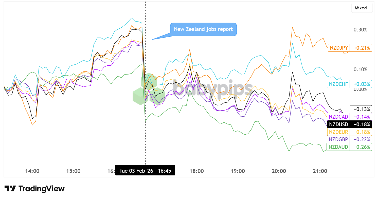Click the NZDGBP legend tag
The height and width of the screenshot is (200, 378).
click(338, 139)
